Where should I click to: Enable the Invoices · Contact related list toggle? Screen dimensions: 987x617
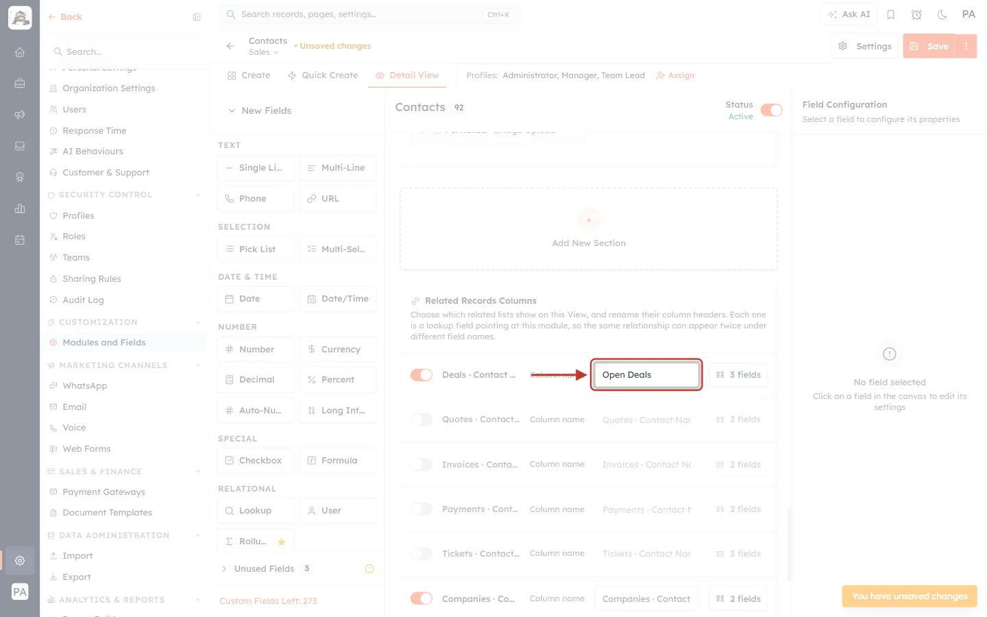tap(422, 465)
